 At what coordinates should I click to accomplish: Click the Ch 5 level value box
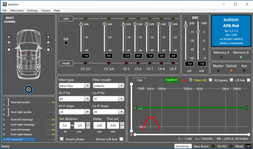tap(126, 56)
